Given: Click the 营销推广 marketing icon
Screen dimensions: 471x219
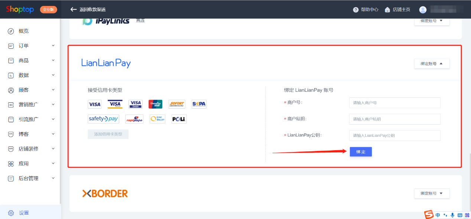Looking at the screenshot, I should [11, 105].
